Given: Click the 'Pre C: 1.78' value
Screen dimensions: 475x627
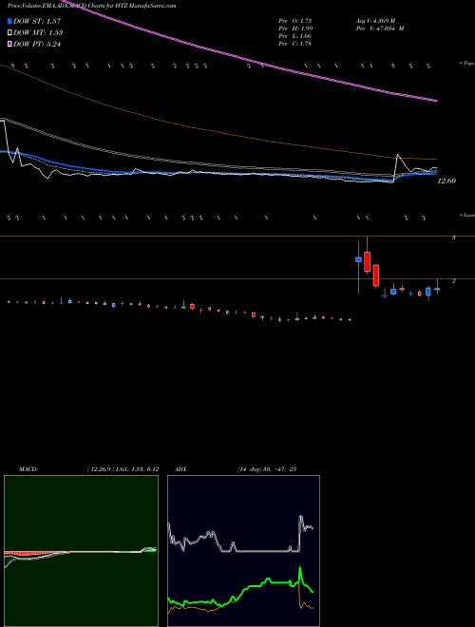Looking at the screenshot, I should click(295, 44).
